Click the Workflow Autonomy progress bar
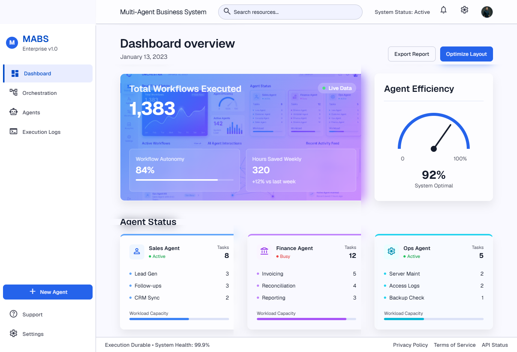Image resolution: width=517 pixels, height=352 pixels. 184,180
